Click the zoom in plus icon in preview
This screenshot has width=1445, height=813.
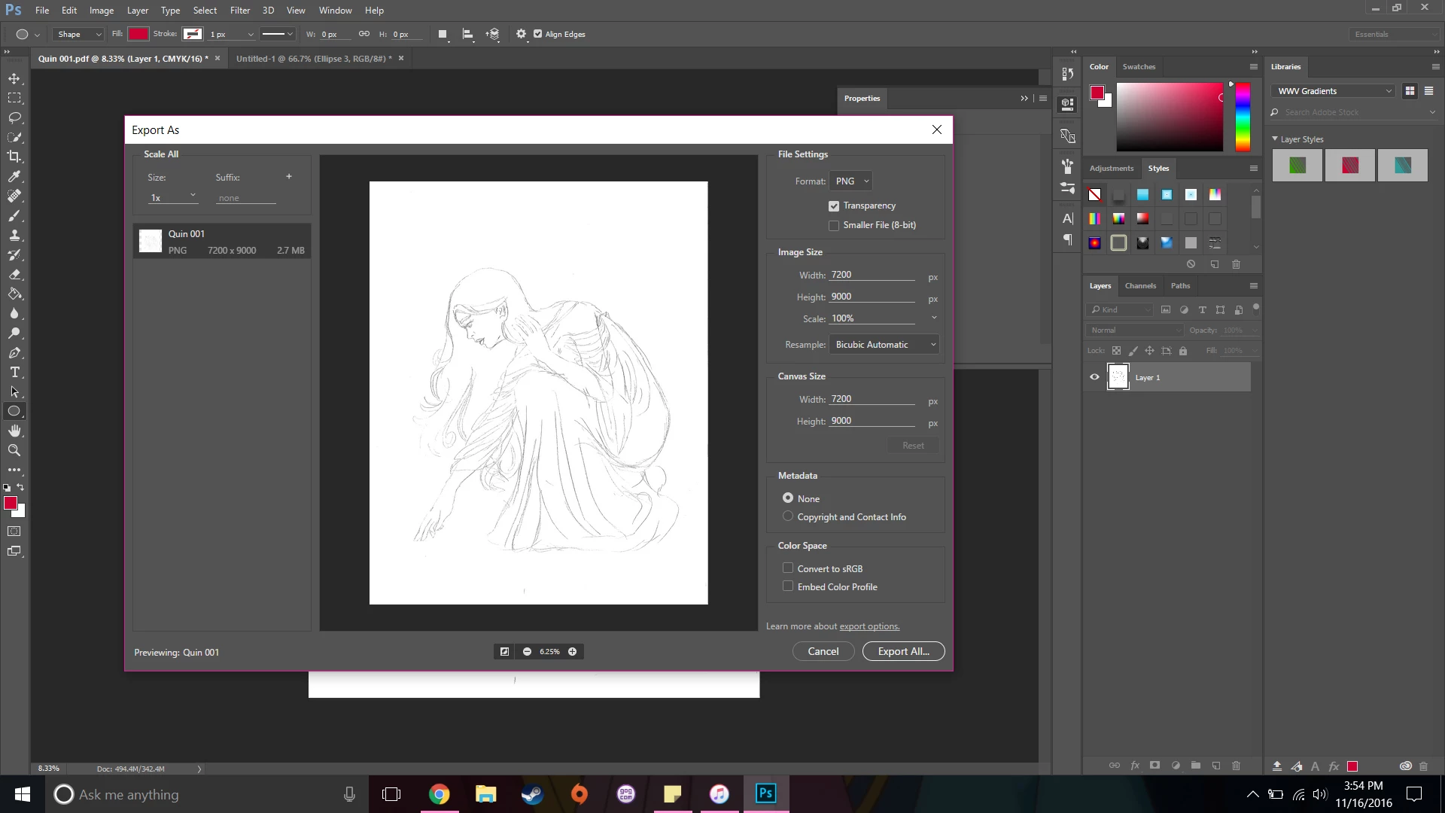572,651
